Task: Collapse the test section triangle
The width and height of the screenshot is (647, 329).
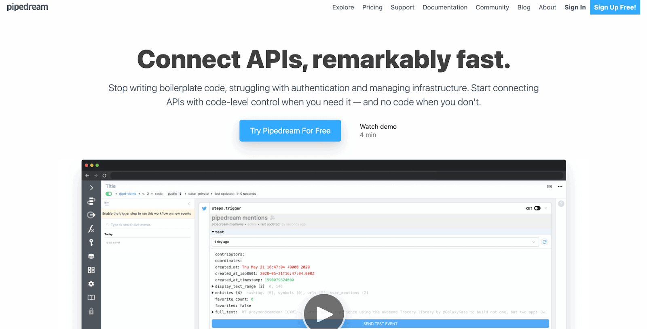Action: click(213, 232)
